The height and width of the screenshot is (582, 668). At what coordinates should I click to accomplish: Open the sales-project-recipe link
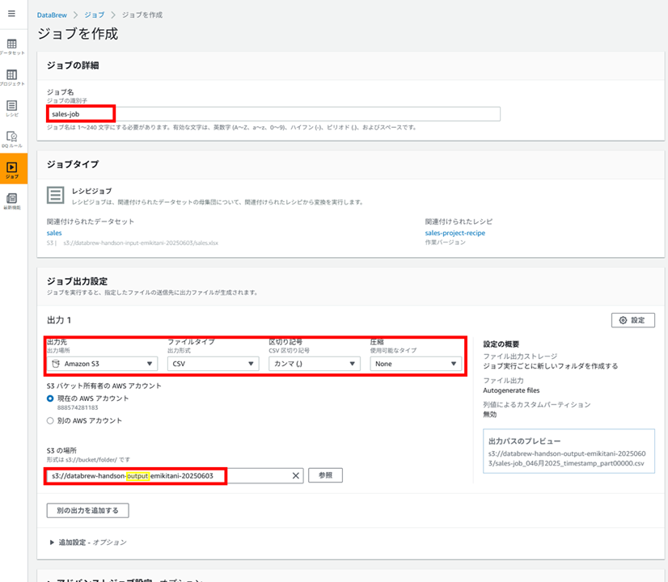pyautogui.click(x=455, y=233)
